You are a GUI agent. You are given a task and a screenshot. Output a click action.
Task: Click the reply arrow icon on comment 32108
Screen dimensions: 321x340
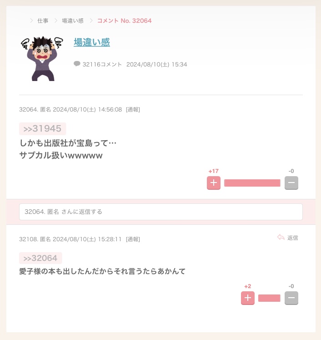(x=281, y=238)
